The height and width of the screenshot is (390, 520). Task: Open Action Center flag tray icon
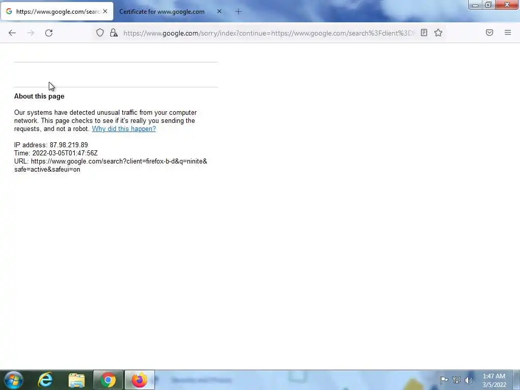444,380
